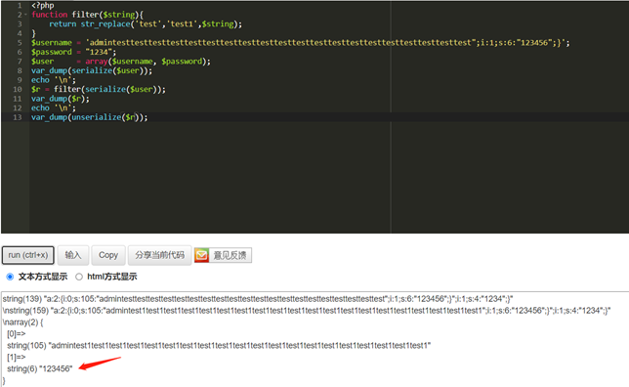Click the $r = filter(...) line
629x387 pixels.
99,89
